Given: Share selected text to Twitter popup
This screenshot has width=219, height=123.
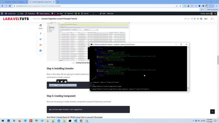Looking at the screenshot, I should (62, 81).
